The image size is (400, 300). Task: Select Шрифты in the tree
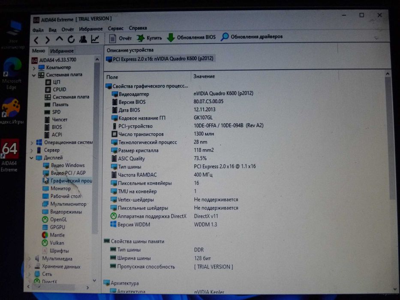tap(55, 251)
